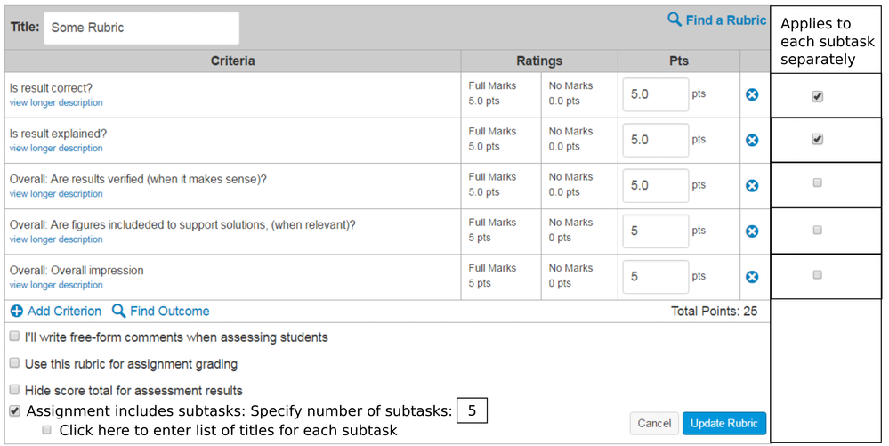Screen dimensions: 889x446
Task: Delete the 'Overall impression' criterion
Action: (x=752, y=276)
